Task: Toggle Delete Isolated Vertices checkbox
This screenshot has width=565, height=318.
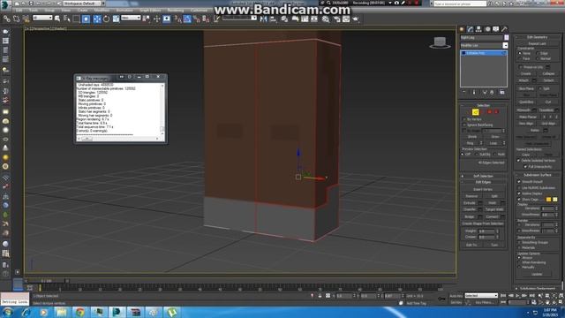Action: (x=519, y=161)
